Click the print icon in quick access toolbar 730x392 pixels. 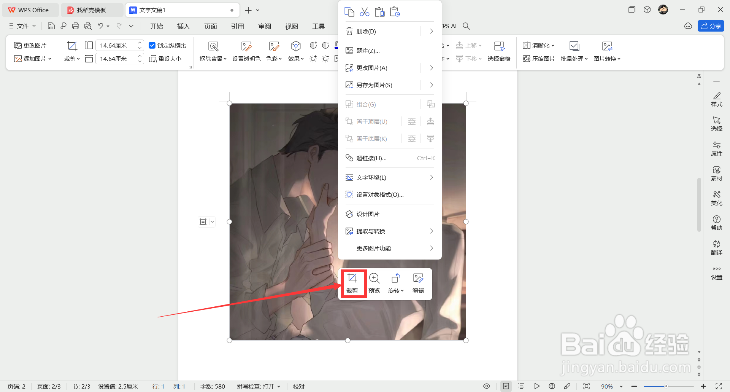pyautogui.click(x=76, y=26)
